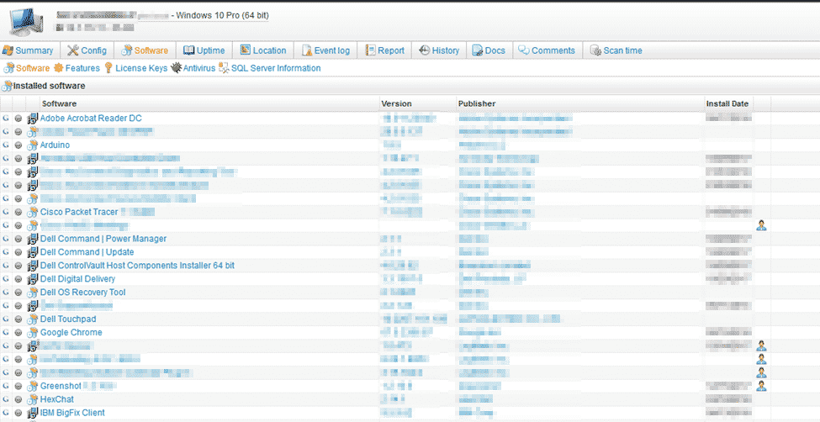Open the Report tab

[384, 50]
